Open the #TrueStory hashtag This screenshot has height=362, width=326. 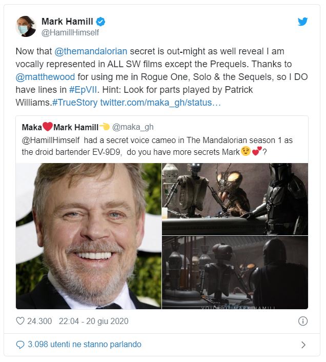click(x=75, y=102)
